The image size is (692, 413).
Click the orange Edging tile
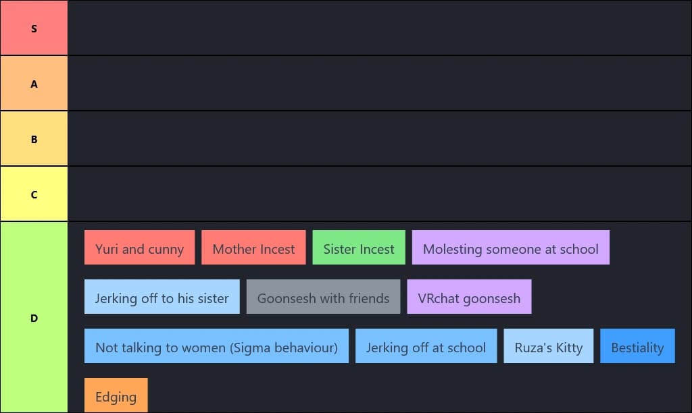point(116,396)
